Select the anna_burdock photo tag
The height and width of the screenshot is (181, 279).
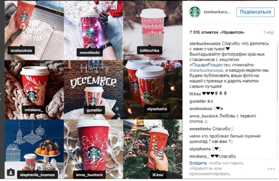(89, 175)
